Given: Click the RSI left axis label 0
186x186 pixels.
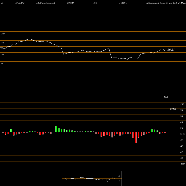Looking at the screenshot, I should (2, 64).
